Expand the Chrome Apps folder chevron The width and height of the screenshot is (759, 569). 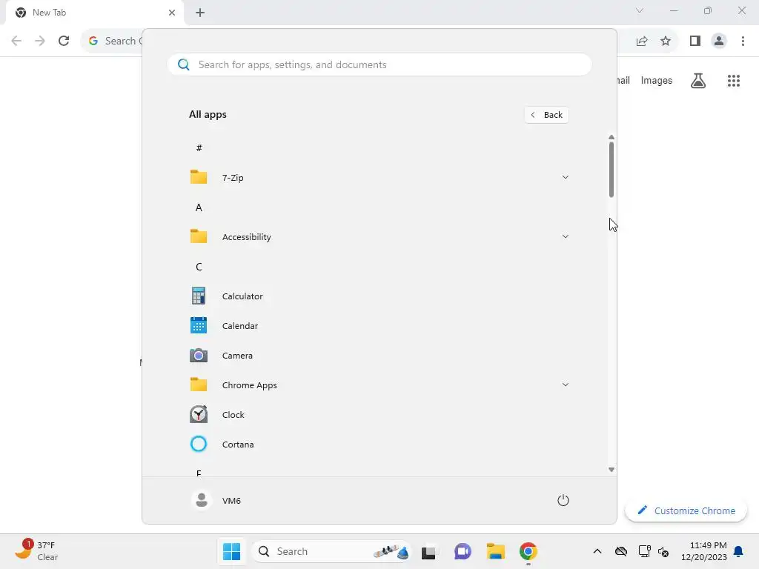(565, 385)
